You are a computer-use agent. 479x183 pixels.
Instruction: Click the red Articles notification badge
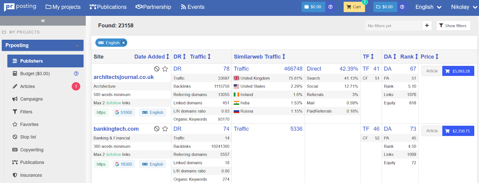(x=76, y=86)
